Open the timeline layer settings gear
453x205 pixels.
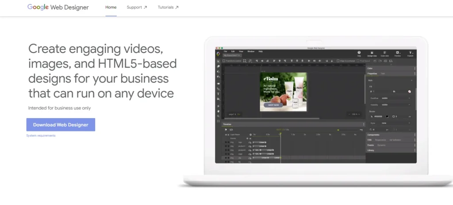pyautogui.click(x=250, y=134)
